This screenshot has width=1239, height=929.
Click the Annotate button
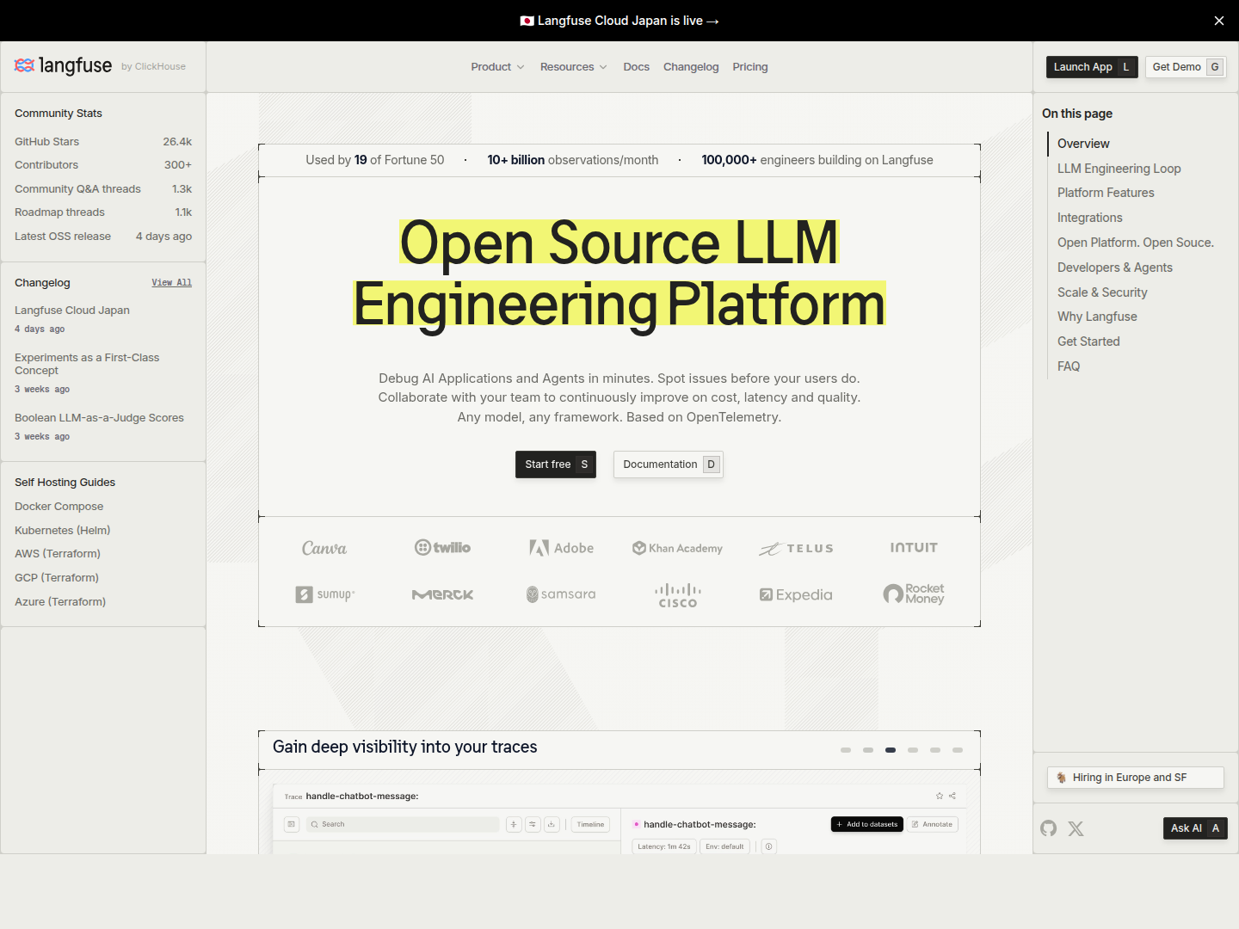[x=933, y=824]
